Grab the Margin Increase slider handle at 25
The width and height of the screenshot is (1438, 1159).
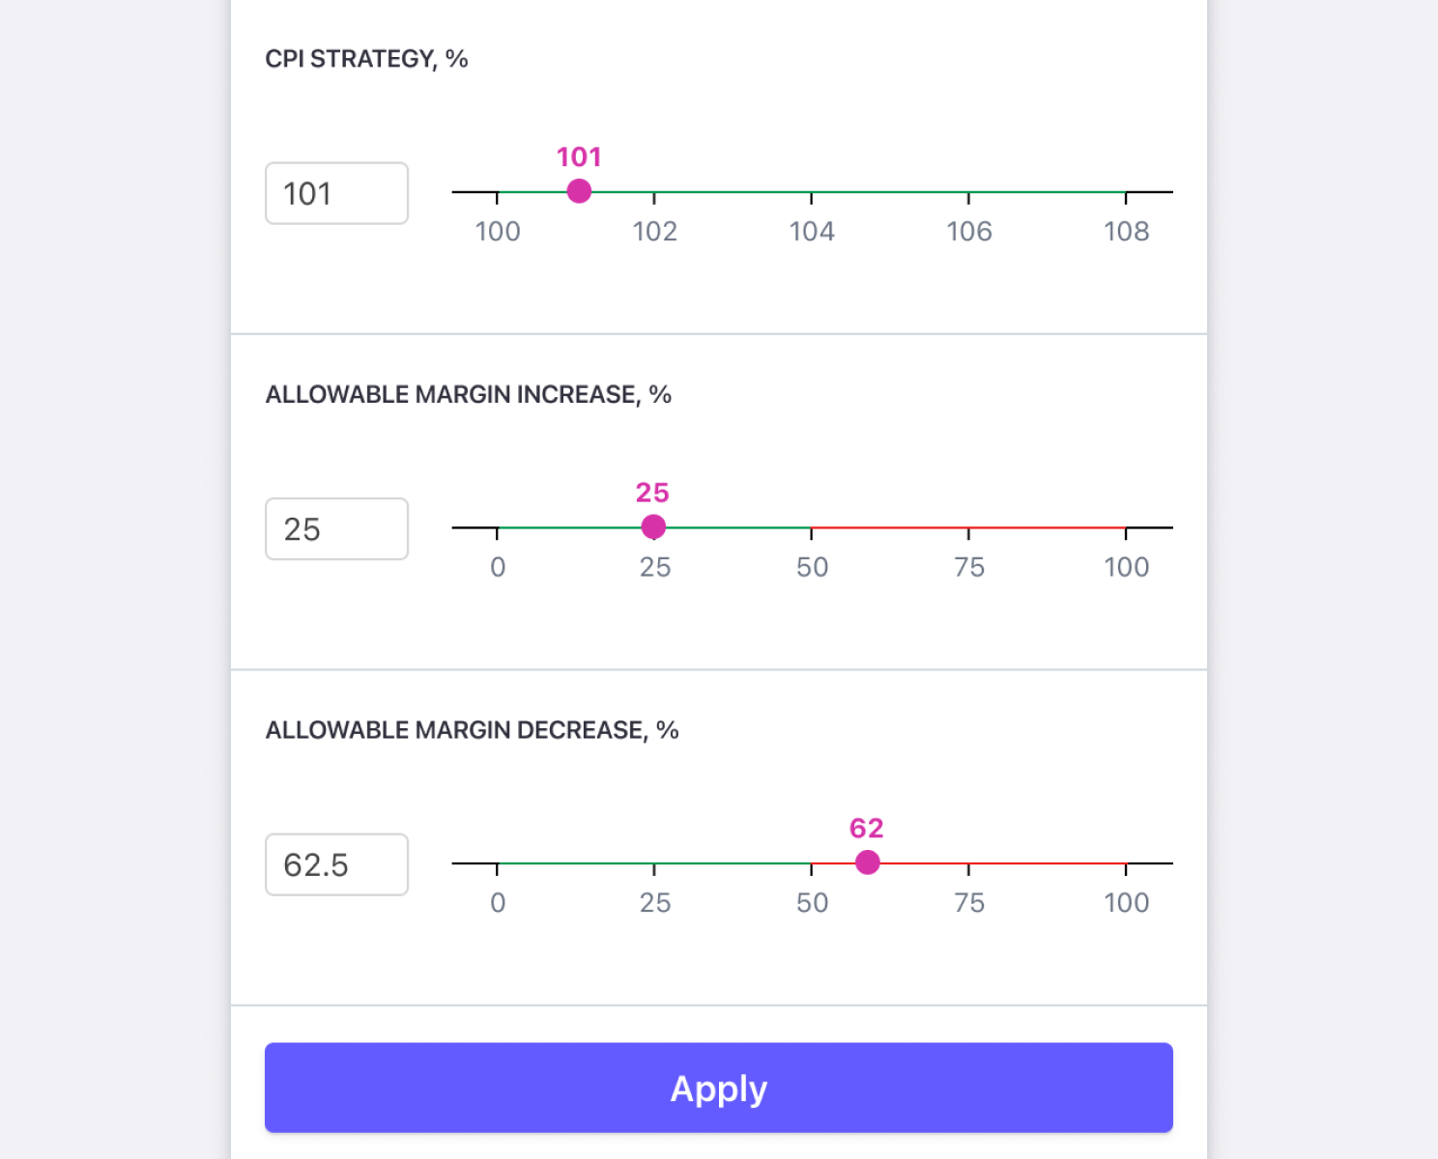(653, 526)
